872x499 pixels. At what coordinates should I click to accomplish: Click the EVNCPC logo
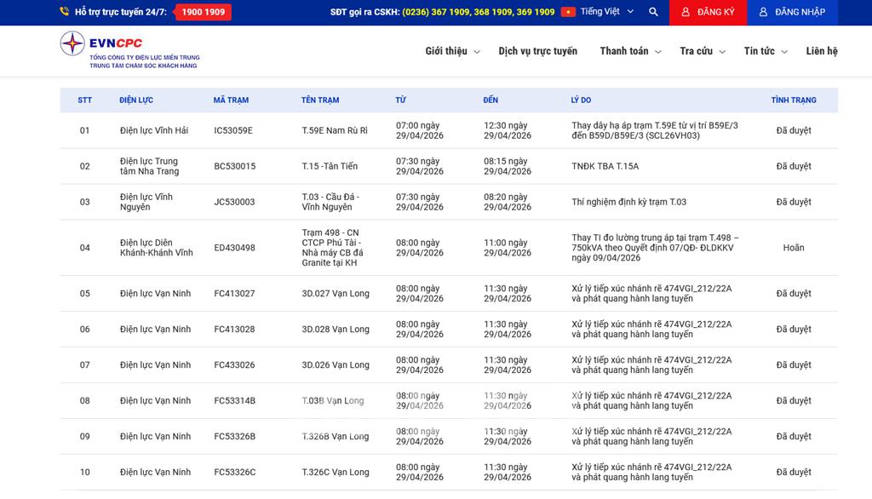coord(129,51)
